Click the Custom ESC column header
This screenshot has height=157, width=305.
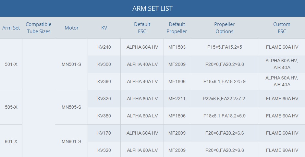pos(282,28)
